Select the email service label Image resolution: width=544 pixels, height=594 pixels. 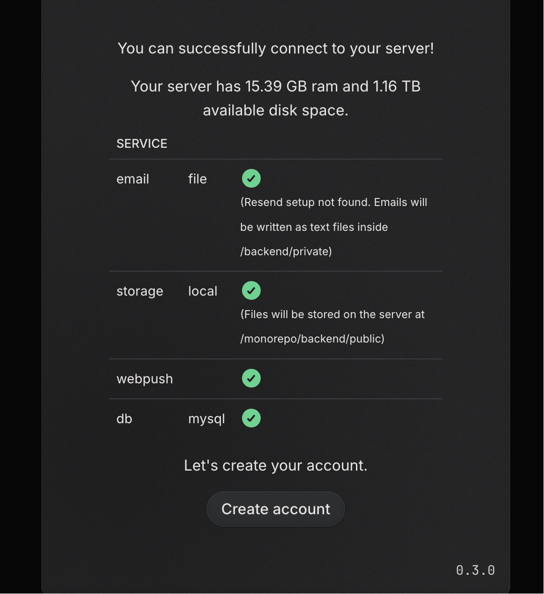click(133, 179)
